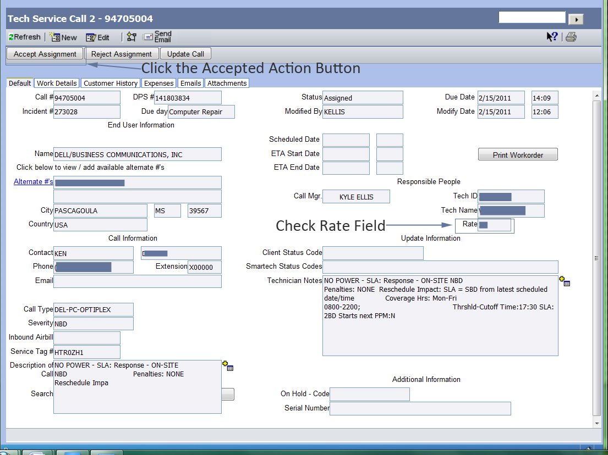Click the Send Email envelope icon
Viewport: 608px width, 455px height.
coord(149,37)
